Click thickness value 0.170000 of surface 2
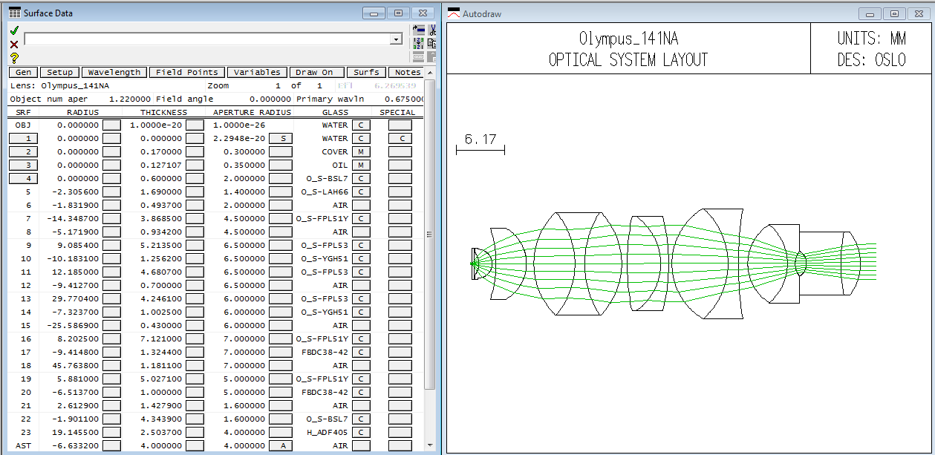935x455 pixels. [x=160, y=151]
